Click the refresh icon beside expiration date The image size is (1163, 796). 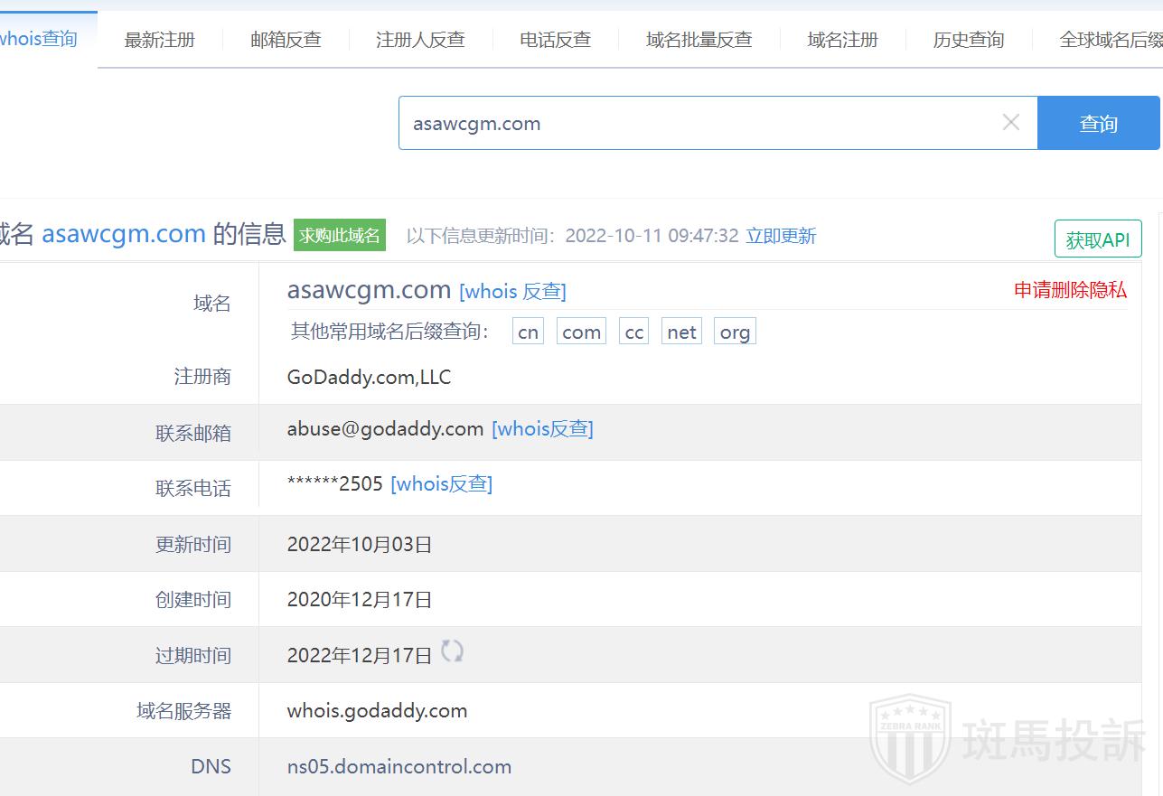click(x=452, y=651)
